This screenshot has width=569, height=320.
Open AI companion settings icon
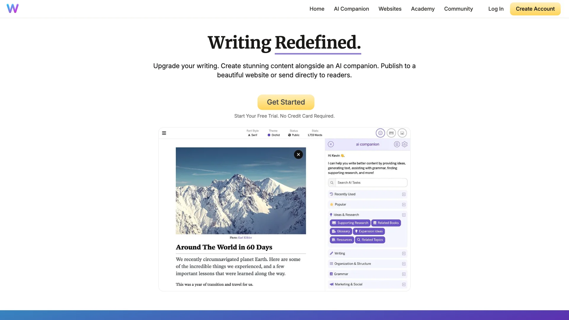(x=405, y=144)
